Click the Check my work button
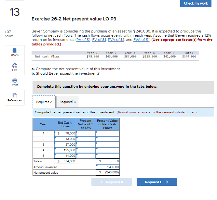Screen dimensions: 217x200 (x=196, y=3)
